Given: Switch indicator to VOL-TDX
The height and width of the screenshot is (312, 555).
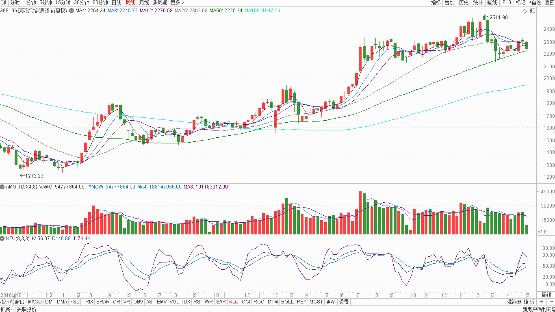Looking at the screenshot, I should (x=180, y=302).
